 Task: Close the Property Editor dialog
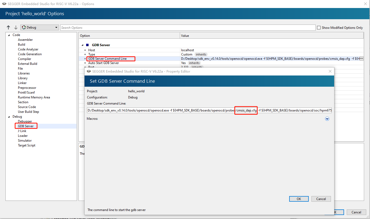tap(330, 71)
